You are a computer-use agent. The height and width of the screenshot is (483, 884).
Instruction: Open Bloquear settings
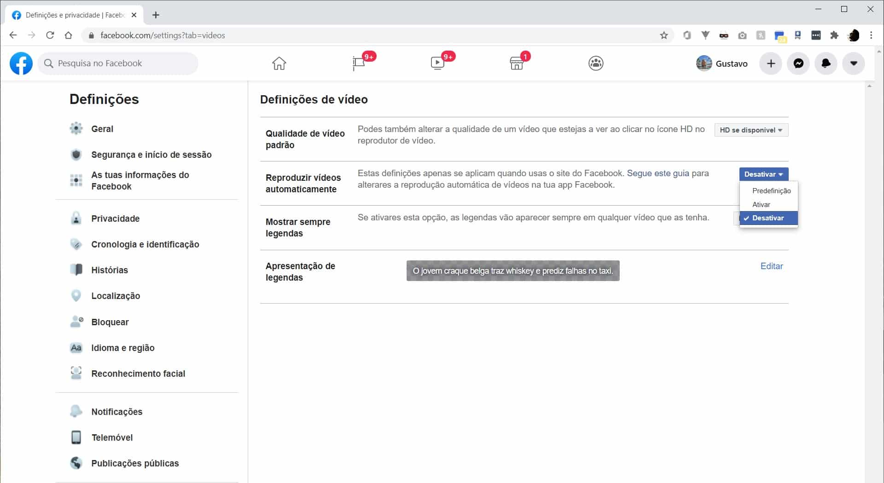[110, 322]
